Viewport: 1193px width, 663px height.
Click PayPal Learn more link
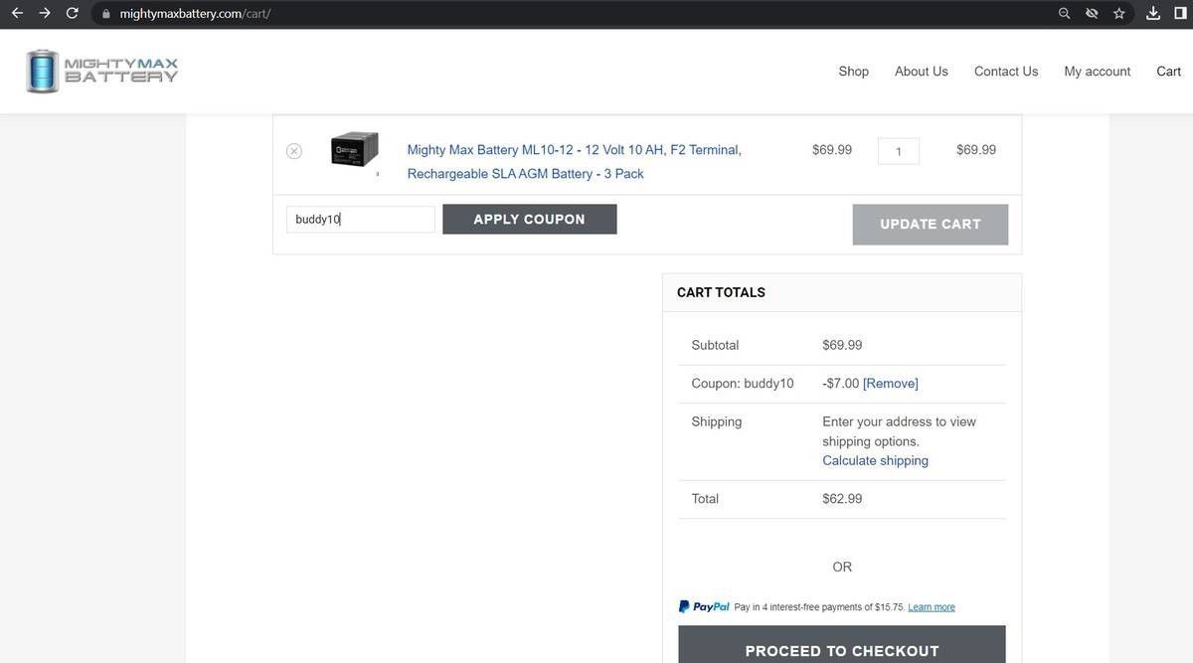[932, 607]
